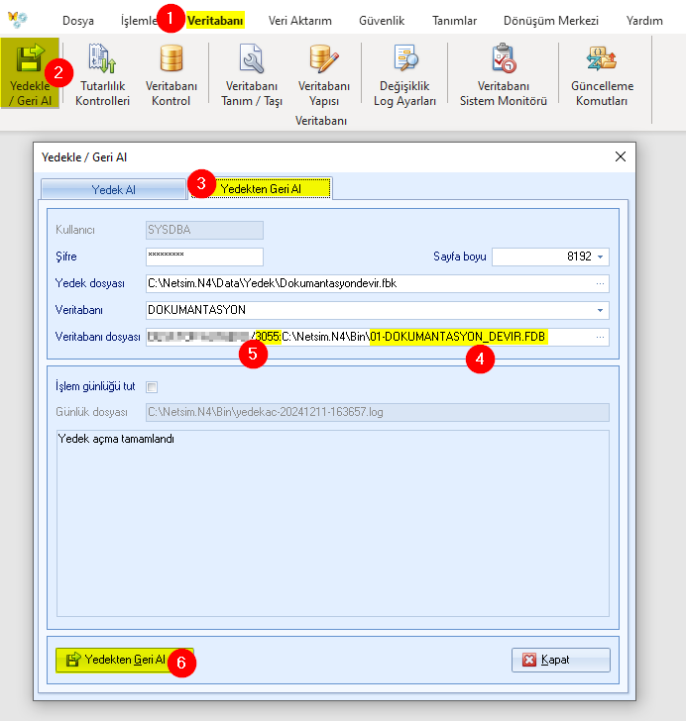Open Tutarlılık Kontrolleri tool
686x721 pixels.
click(x=102, y=75)
